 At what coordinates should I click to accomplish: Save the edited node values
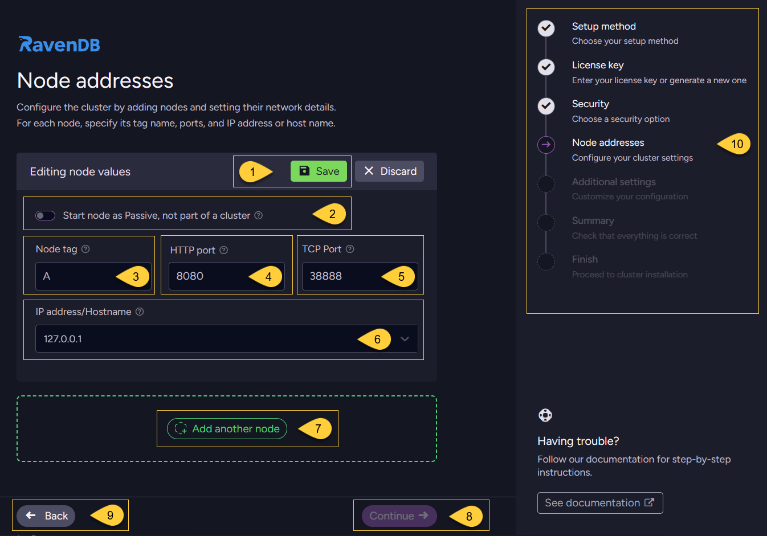(319, 171)
